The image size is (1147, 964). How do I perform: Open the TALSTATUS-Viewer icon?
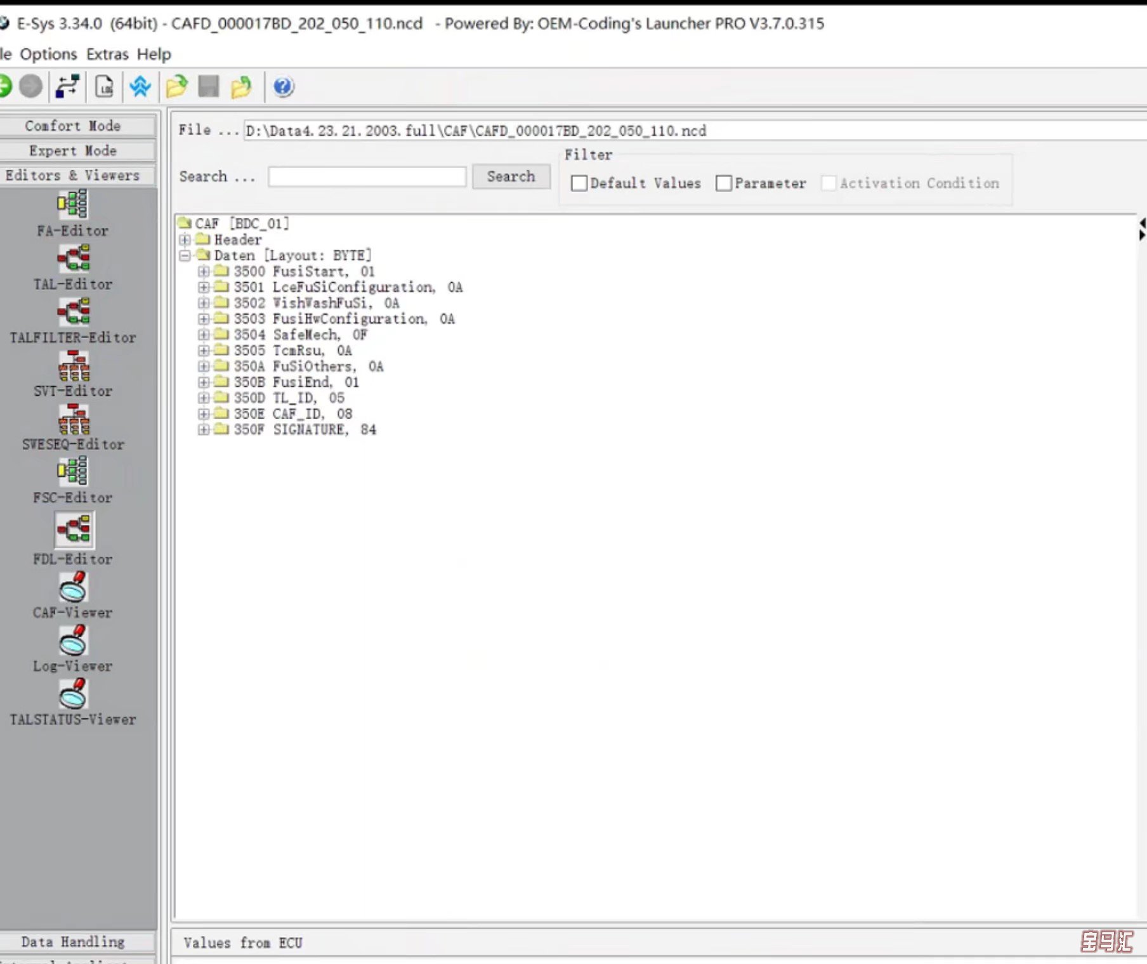[73, 693]
